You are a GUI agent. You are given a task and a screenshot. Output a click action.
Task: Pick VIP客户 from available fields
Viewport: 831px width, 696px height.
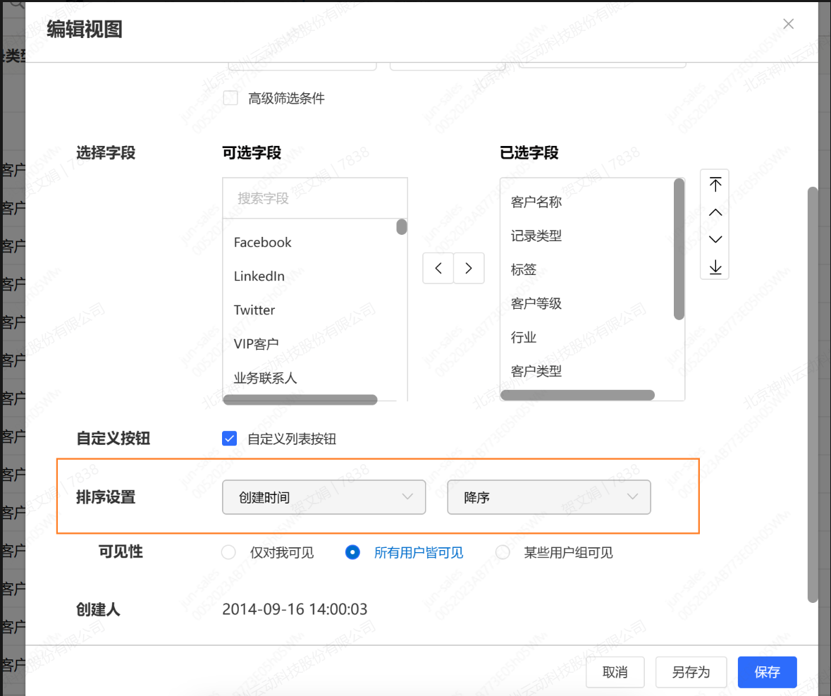[257, 344]
